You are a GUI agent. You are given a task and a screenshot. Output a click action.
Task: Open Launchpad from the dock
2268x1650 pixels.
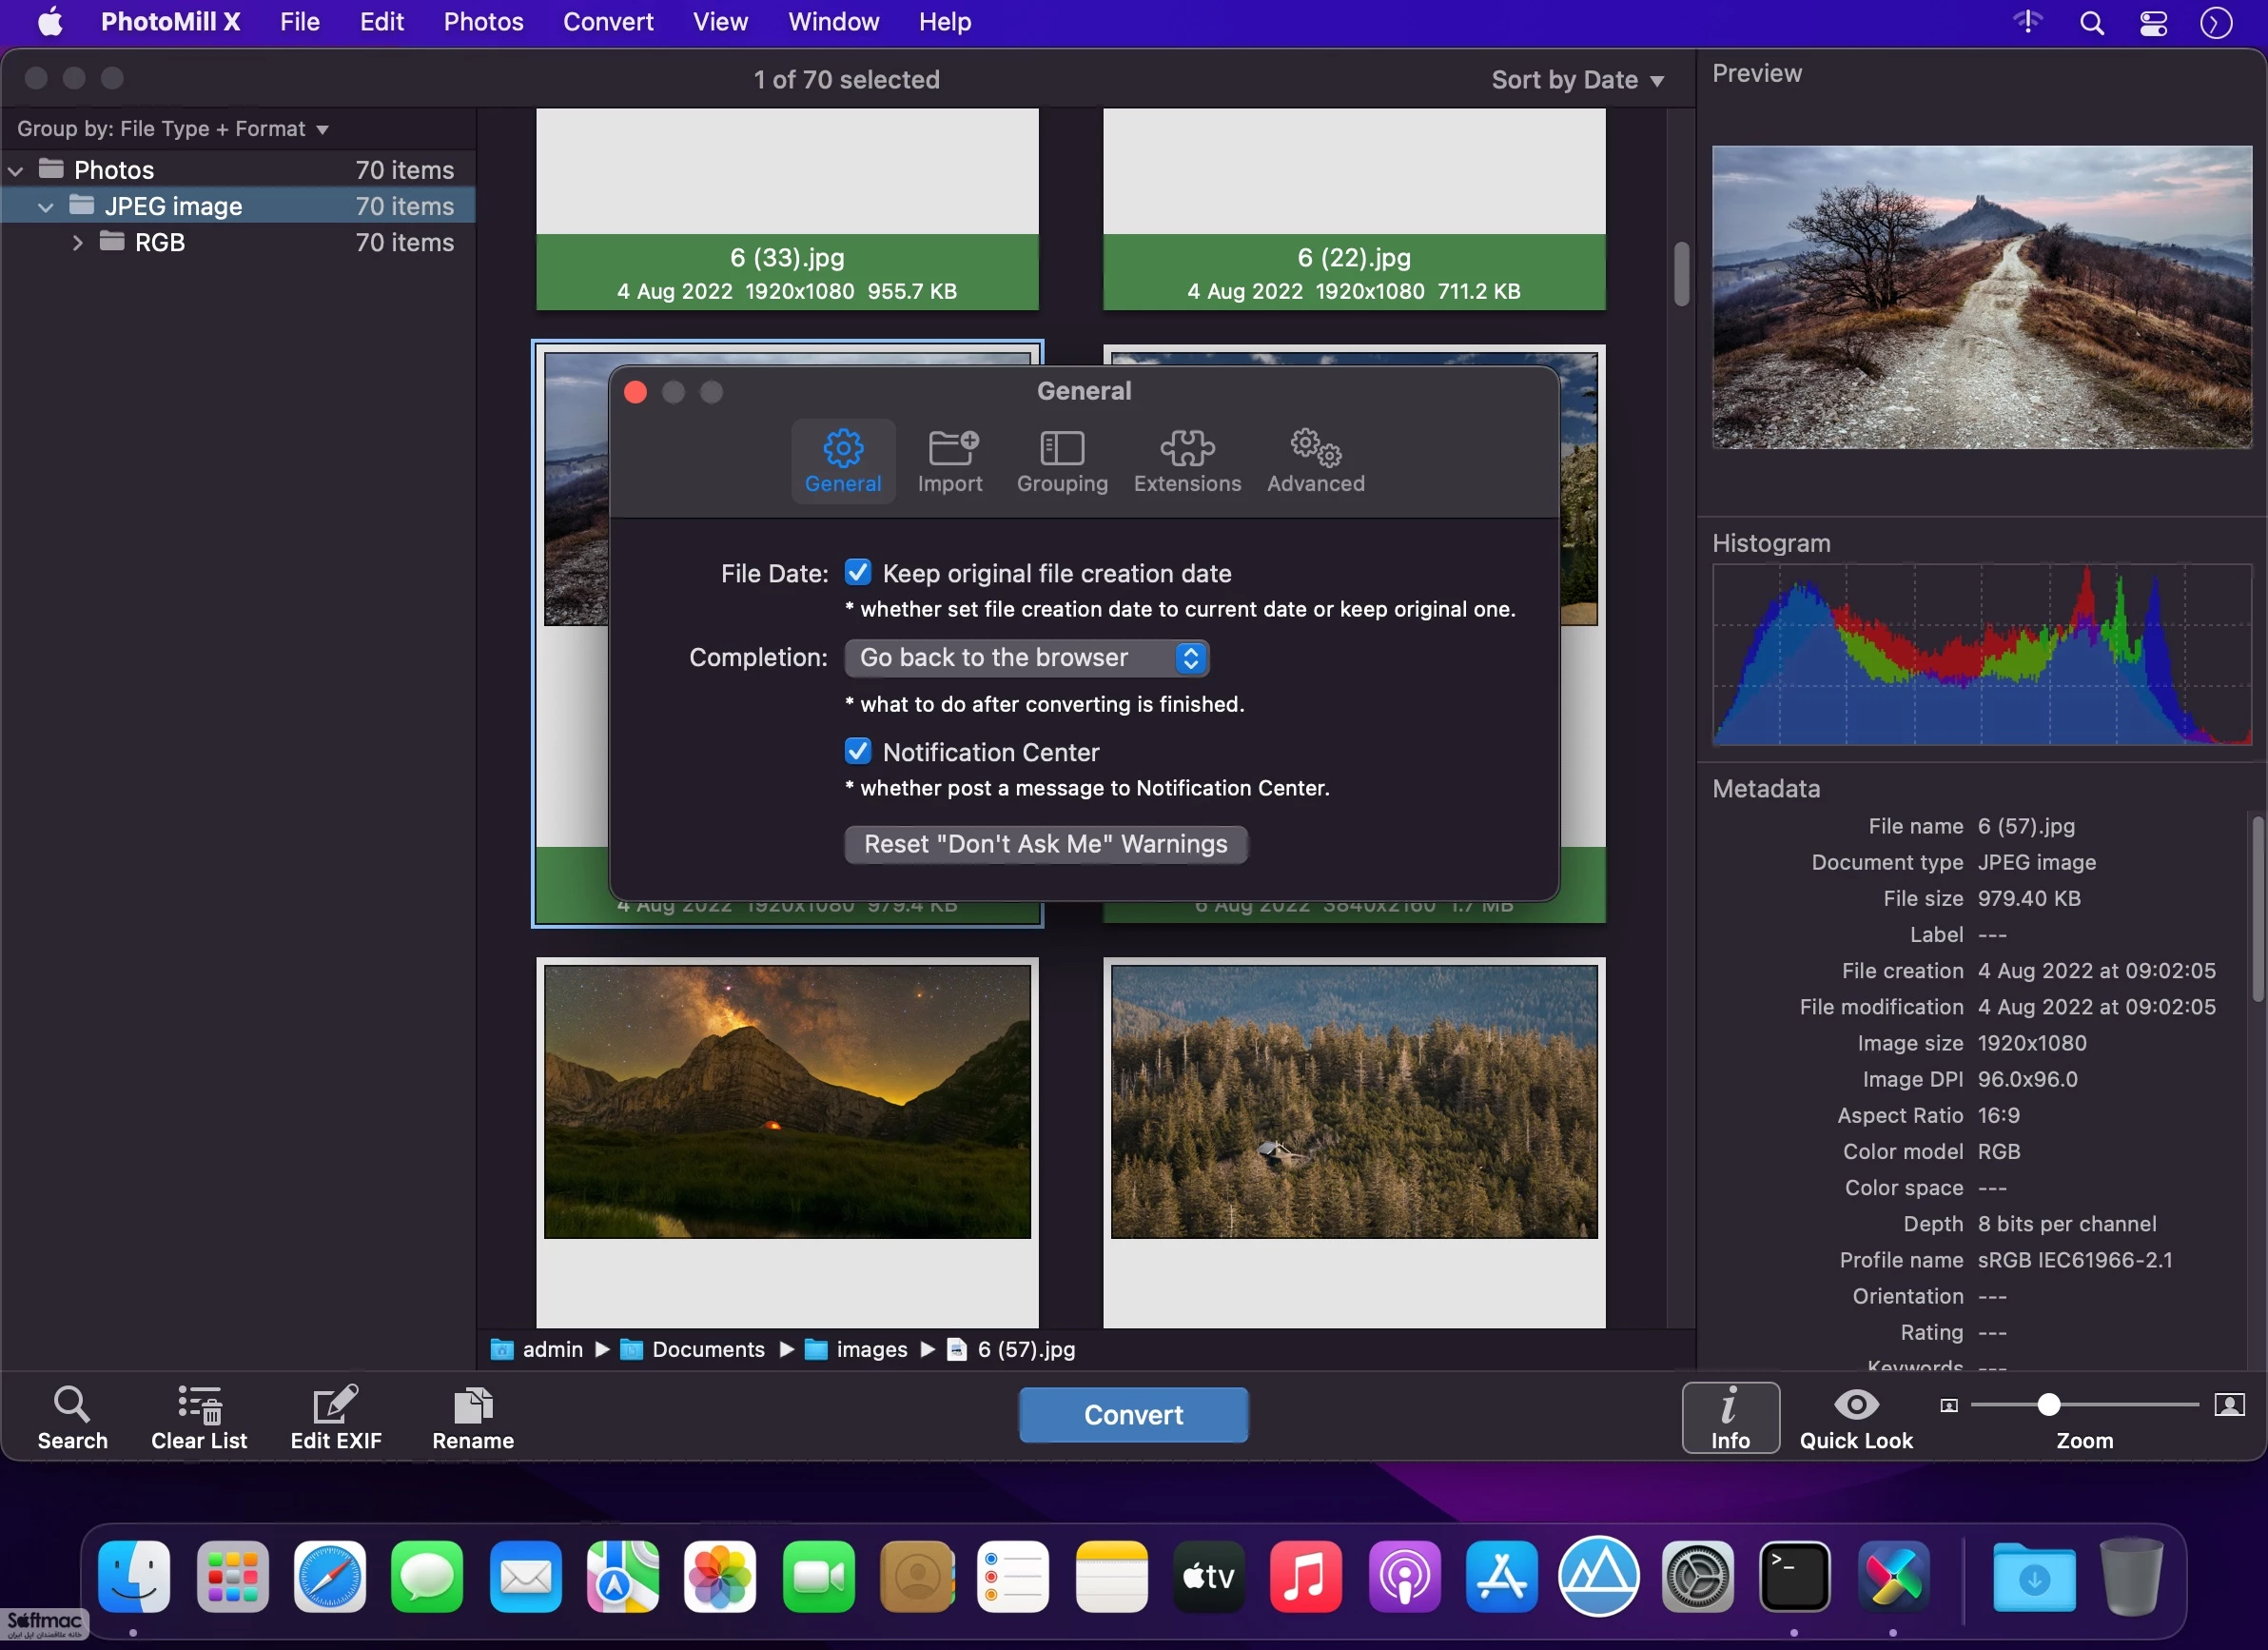(232, 1577)
